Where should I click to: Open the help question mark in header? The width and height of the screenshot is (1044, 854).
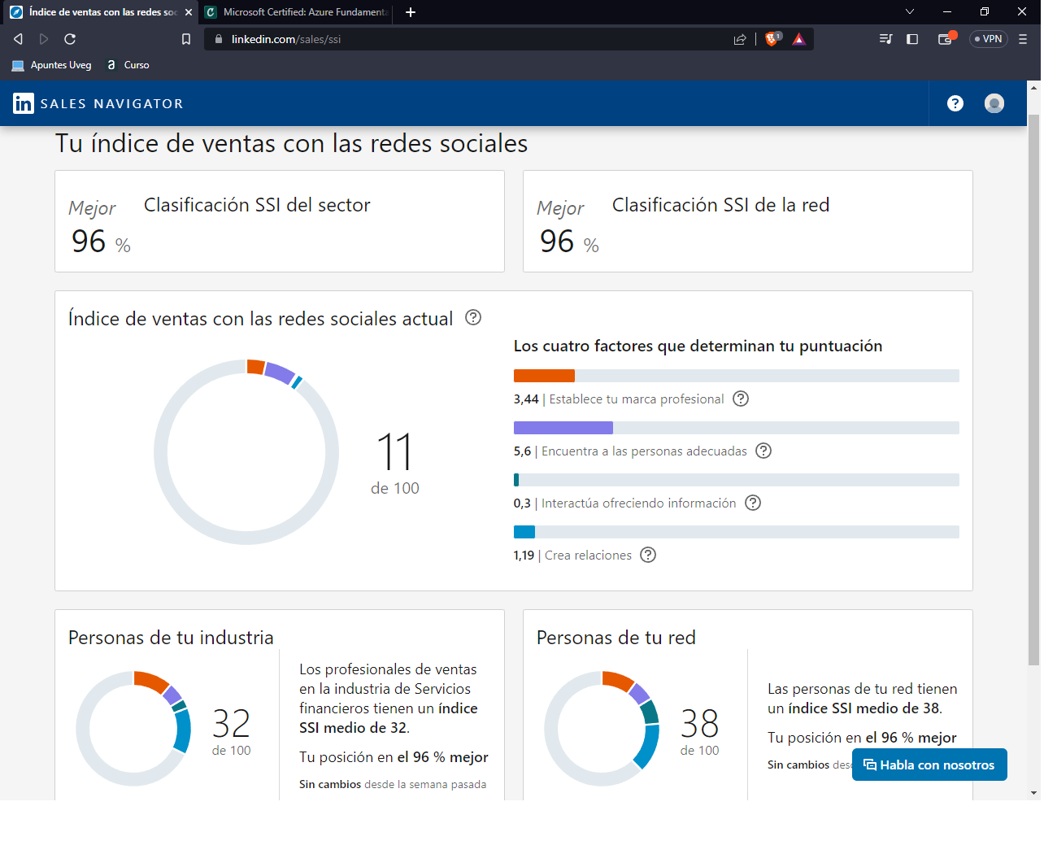click(955, 103)
